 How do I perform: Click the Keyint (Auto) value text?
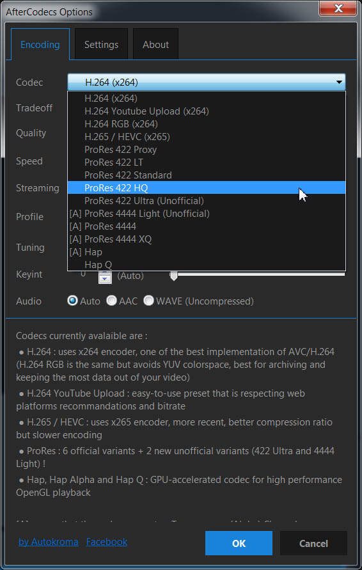(x=130, y=276)
